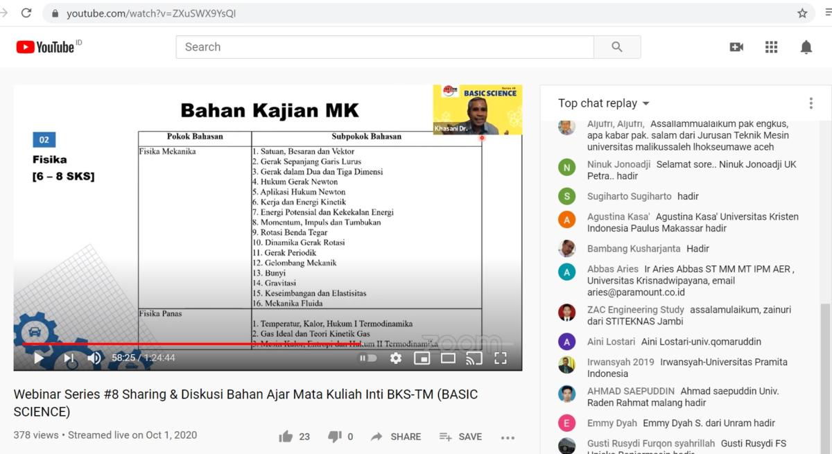Click the 58:25 / 1:24:44 time display
Viewport: 832px width, 454px height.
[x=144, y=358]
